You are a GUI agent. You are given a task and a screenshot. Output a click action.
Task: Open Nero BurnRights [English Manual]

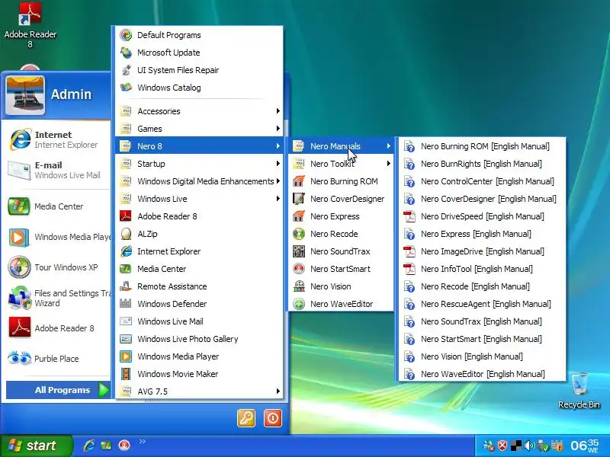[482, 164]
